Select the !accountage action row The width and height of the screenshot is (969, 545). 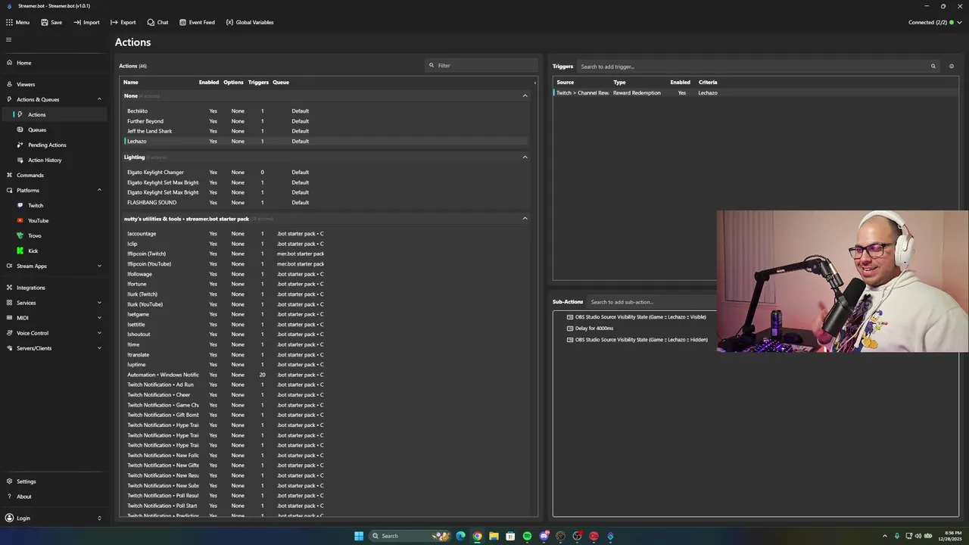pos(326,234)
